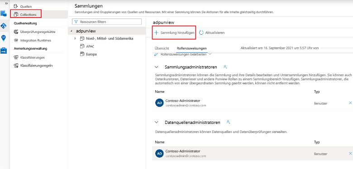Expand the left navigation with double chevron

tap(6, 3)
